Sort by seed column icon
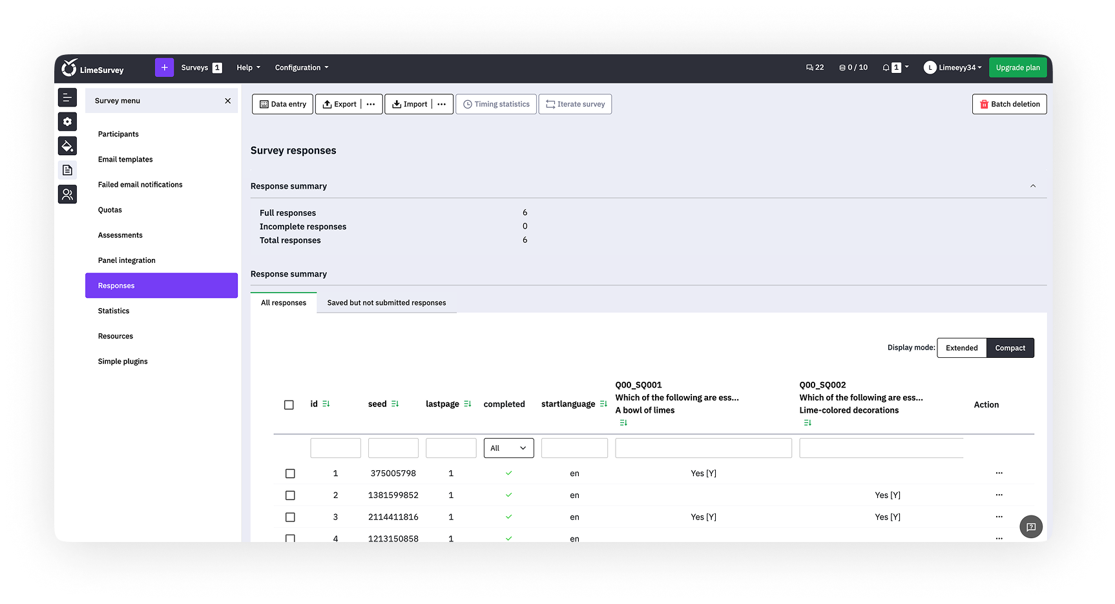Image resolution: width=1115 pixels, height=604 pixels. pos(395,404)
